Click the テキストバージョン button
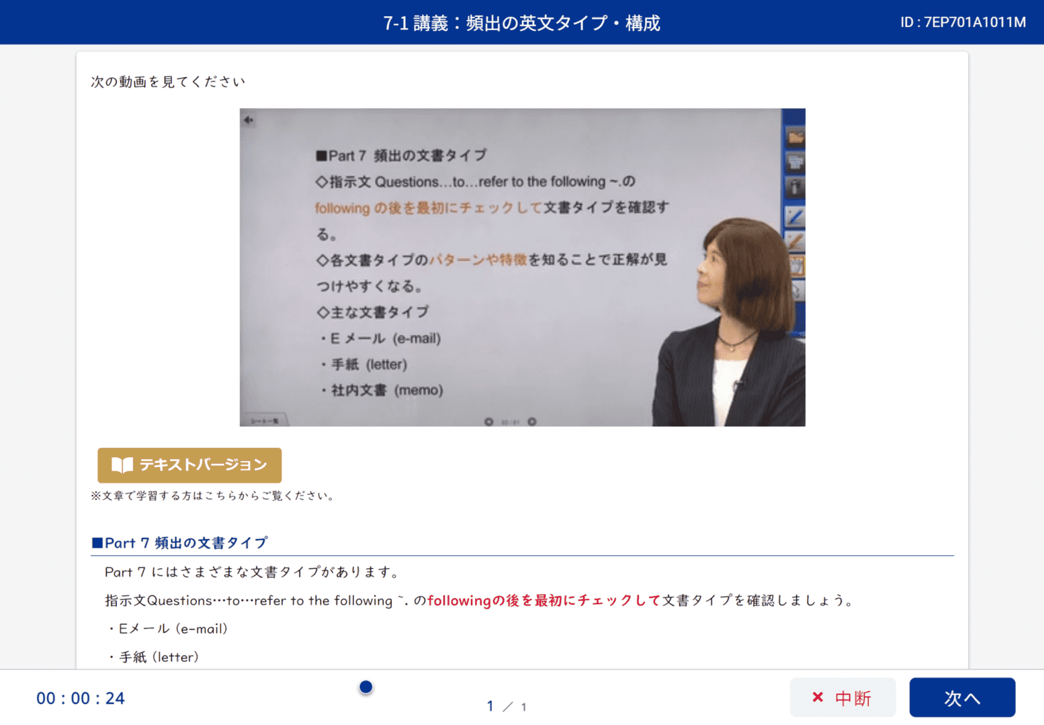This screenshot has height=725, width=1044. tap(189, 465)
